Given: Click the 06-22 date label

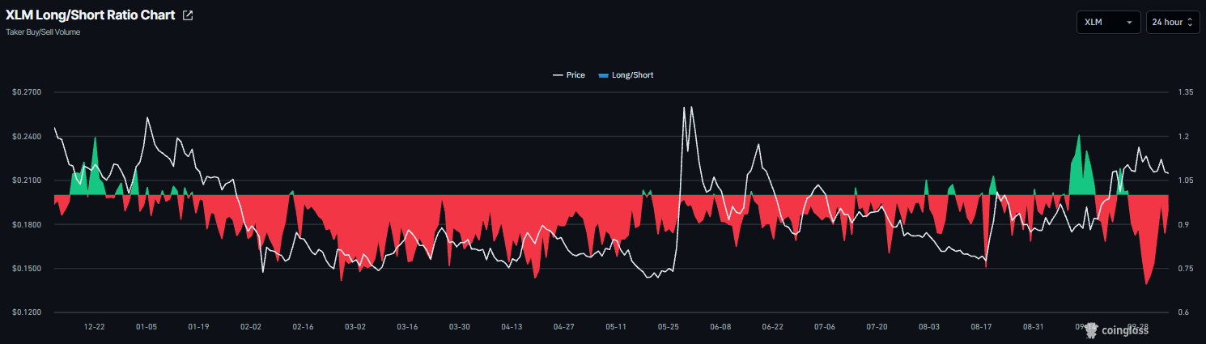Looking at the screenshot, I should 772,327.
